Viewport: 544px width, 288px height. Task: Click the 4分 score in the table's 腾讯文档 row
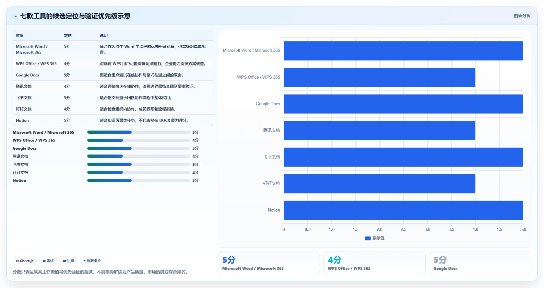point(67,86)
